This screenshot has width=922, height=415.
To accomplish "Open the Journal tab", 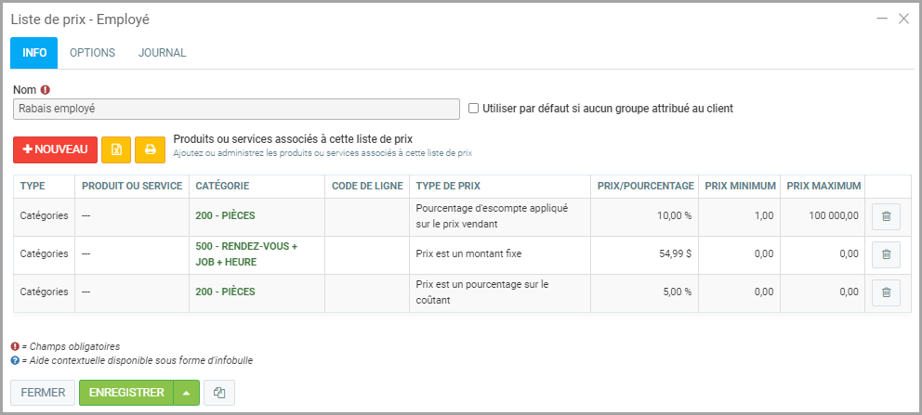I will click(162, 53).
